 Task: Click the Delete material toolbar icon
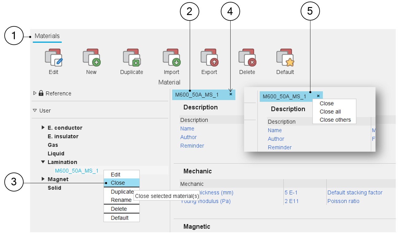pyautogui.click(x=247, y=58)
